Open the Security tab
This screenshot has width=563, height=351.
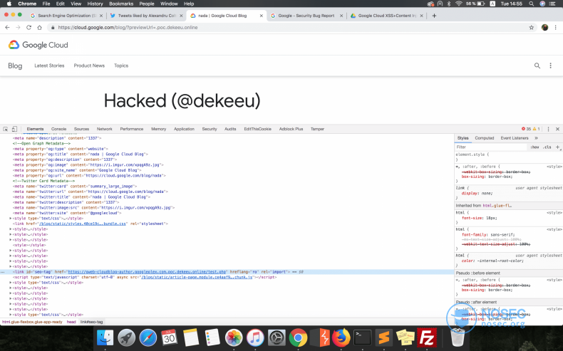click(210, 129)
